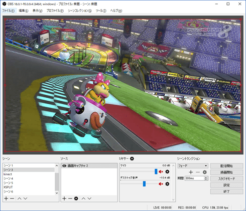Open 設定 settings button
The height and width of the screenshot is (211, 246).
(x=226, y=185)
